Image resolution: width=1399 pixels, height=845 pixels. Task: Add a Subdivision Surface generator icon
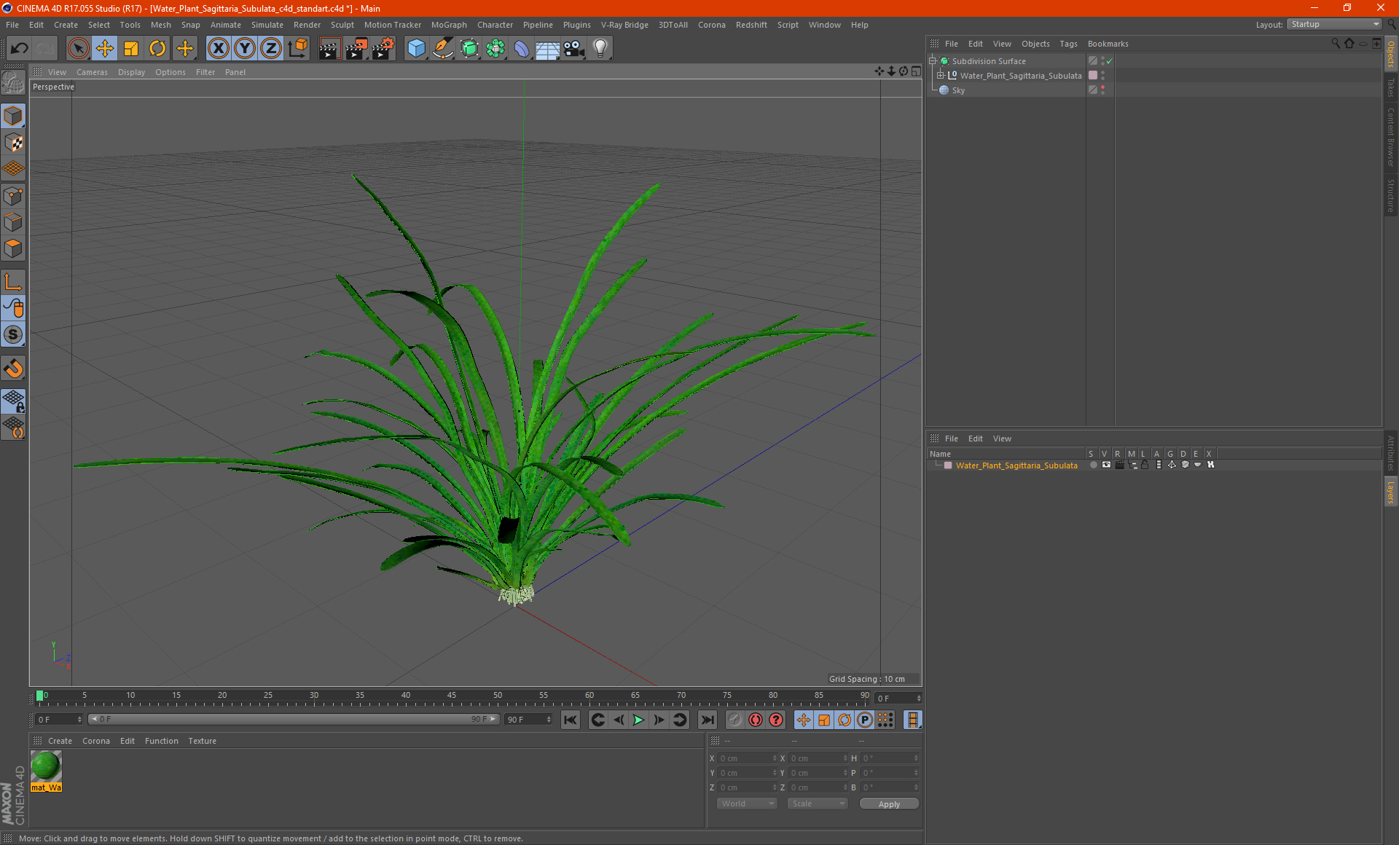(469, 49)
